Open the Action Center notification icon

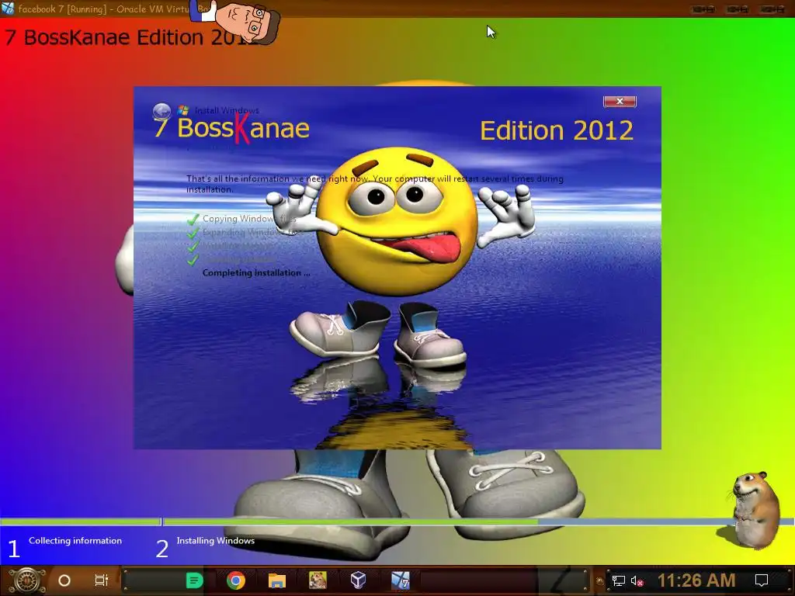(x=762, y=580)
